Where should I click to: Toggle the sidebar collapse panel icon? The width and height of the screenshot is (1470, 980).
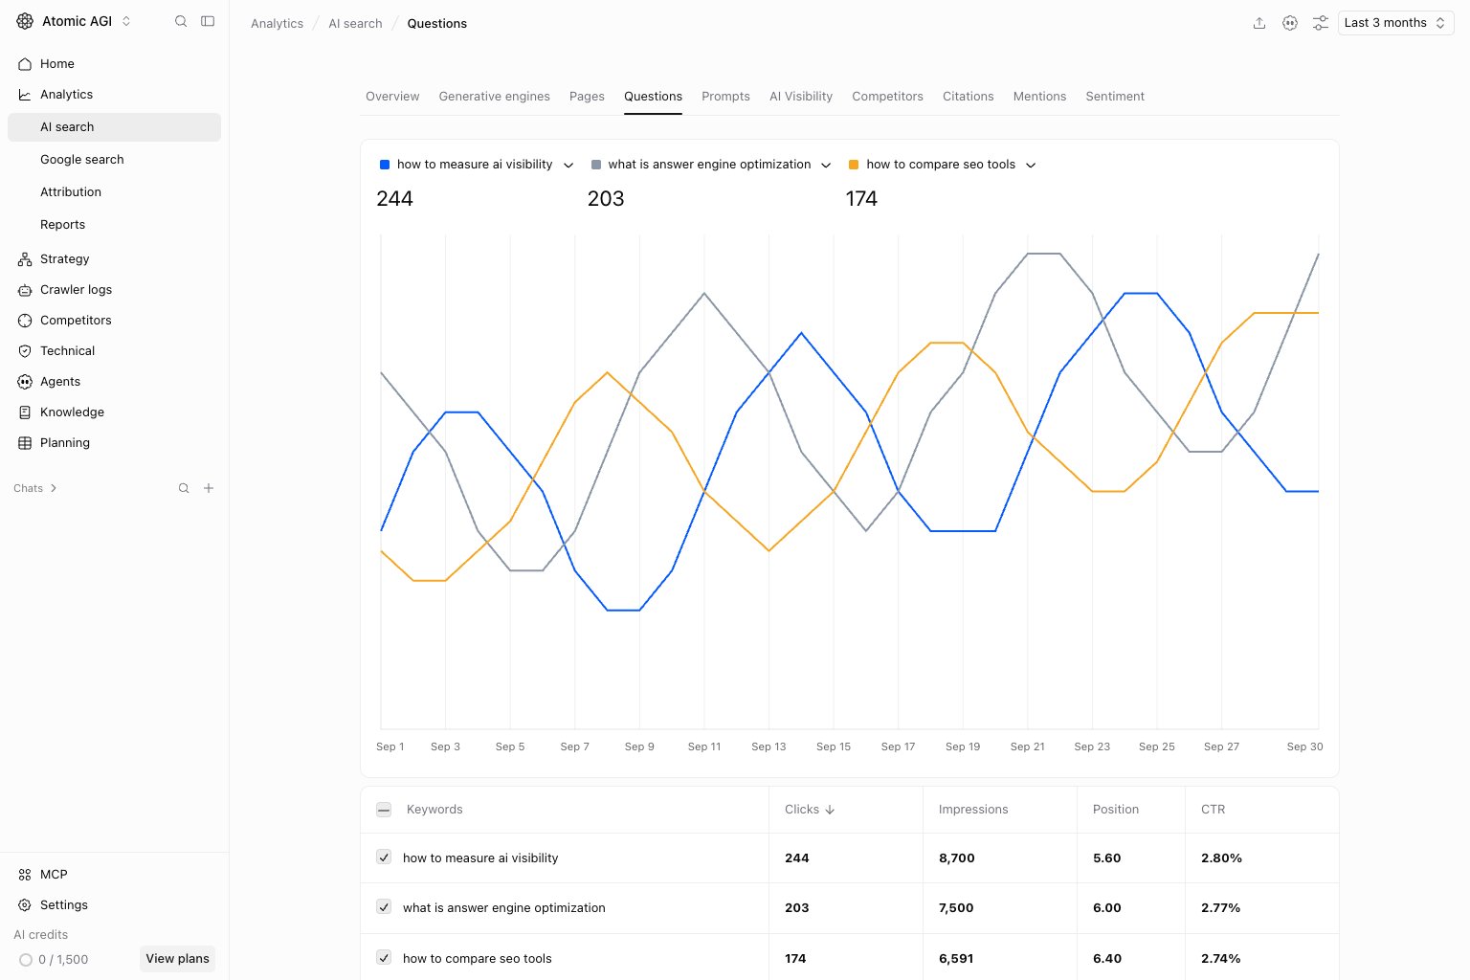[x=208, y=21]
